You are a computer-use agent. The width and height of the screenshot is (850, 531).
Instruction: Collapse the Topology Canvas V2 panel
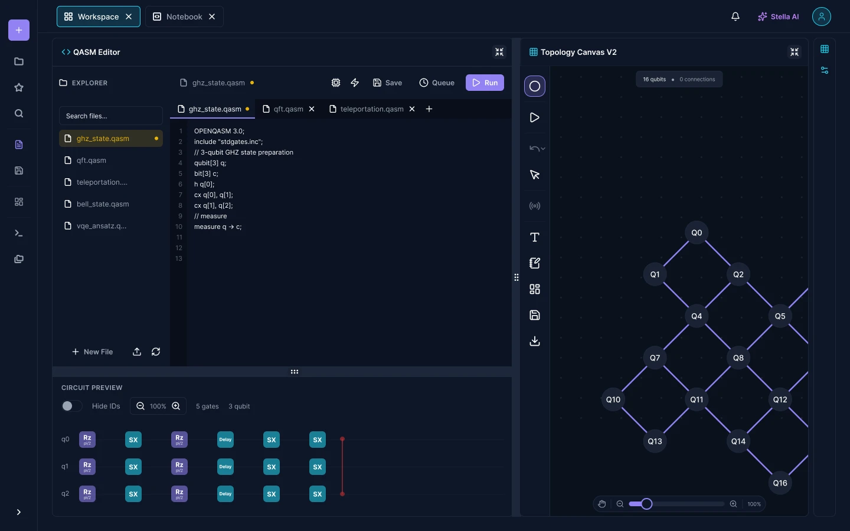click(x=795, y=52)
